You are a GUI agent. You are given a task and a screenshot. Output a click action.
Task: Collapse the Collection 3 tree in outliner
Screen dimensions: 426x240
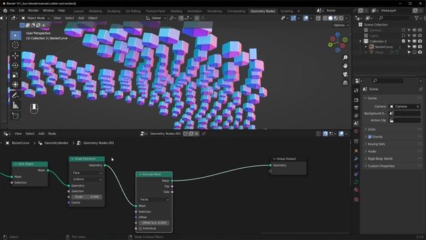pyautogui.click(x=361, y=41)
